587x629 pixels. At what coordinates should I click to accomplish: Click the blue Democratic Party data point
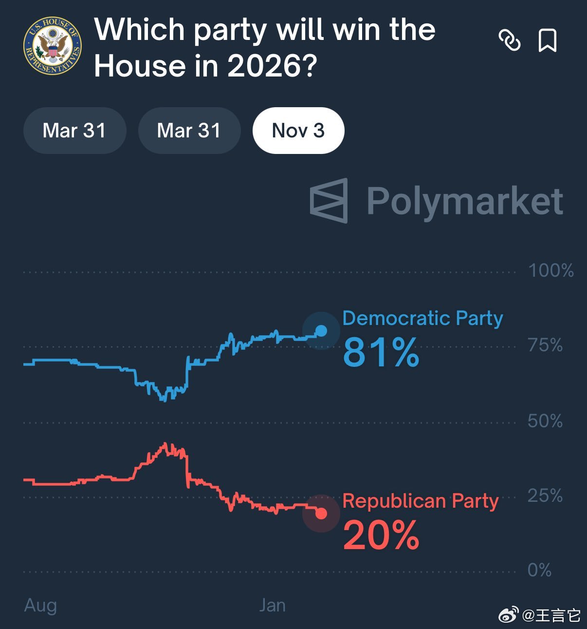[321, 331]
